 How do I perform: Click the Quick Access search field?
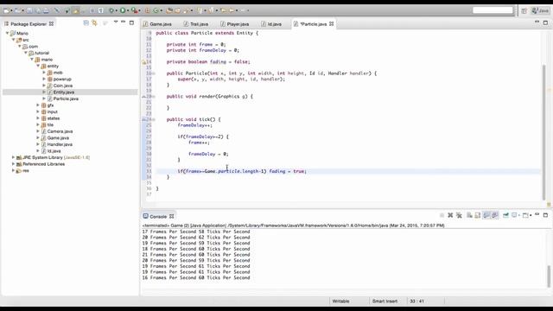coord(493,10)
